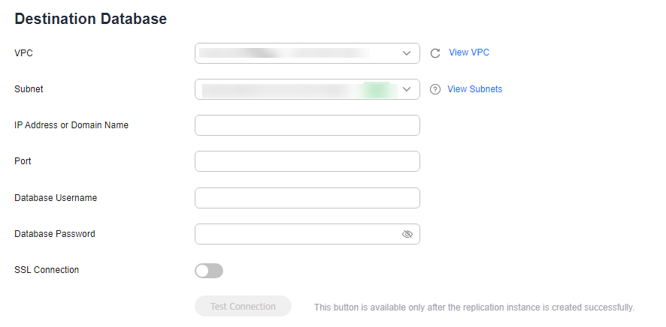Follow the View Subnets link
Image resolution: width=666 pixels, height=327 pixels.
point(475,89)
